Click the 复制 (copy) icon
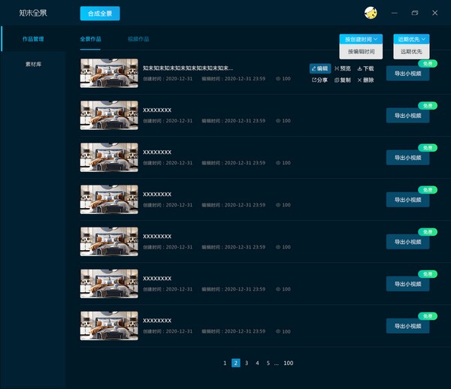Screen dimensions: 451x389 click(337, 80)
